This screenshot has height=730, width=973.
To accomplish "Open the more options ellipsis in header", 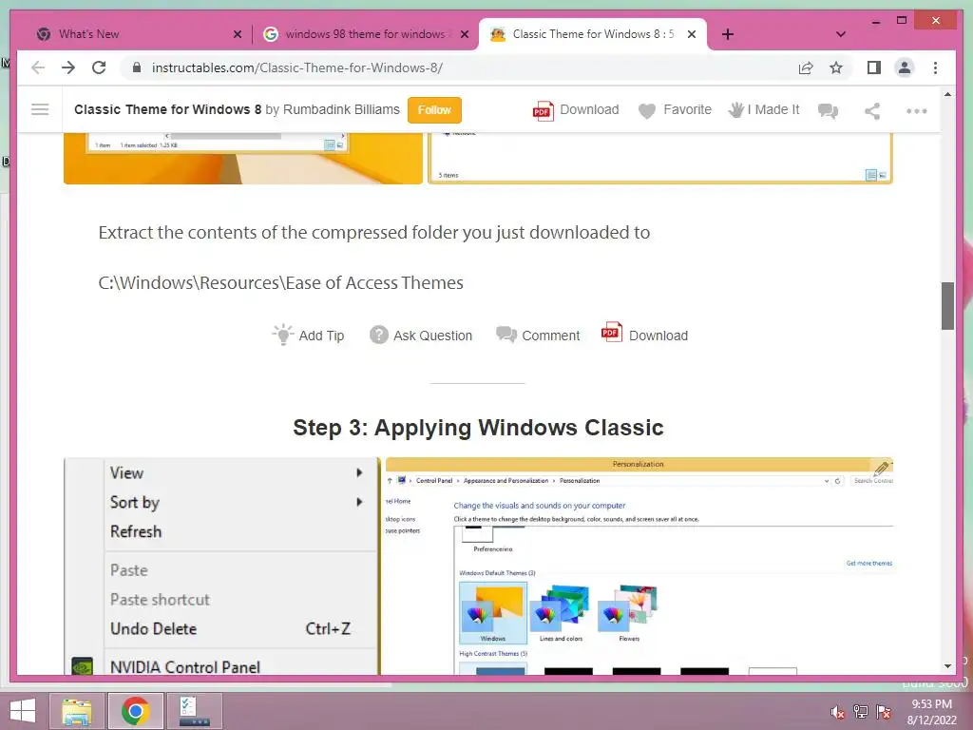I will pyautogui.click(x=917, y=111).
